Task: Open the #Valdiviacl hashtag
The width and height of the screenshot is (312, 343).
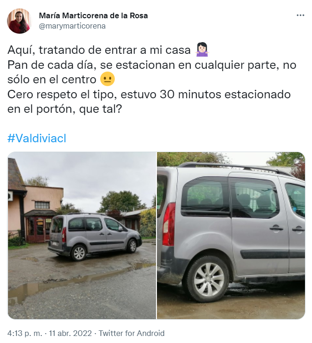Action: click(37, 138)
